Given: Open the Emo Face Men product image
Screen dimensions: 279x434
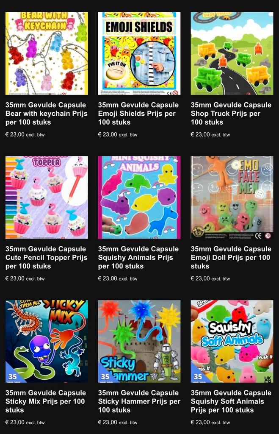Looking at the screenshot, I should pyautogui.click(x=232, y=198).
